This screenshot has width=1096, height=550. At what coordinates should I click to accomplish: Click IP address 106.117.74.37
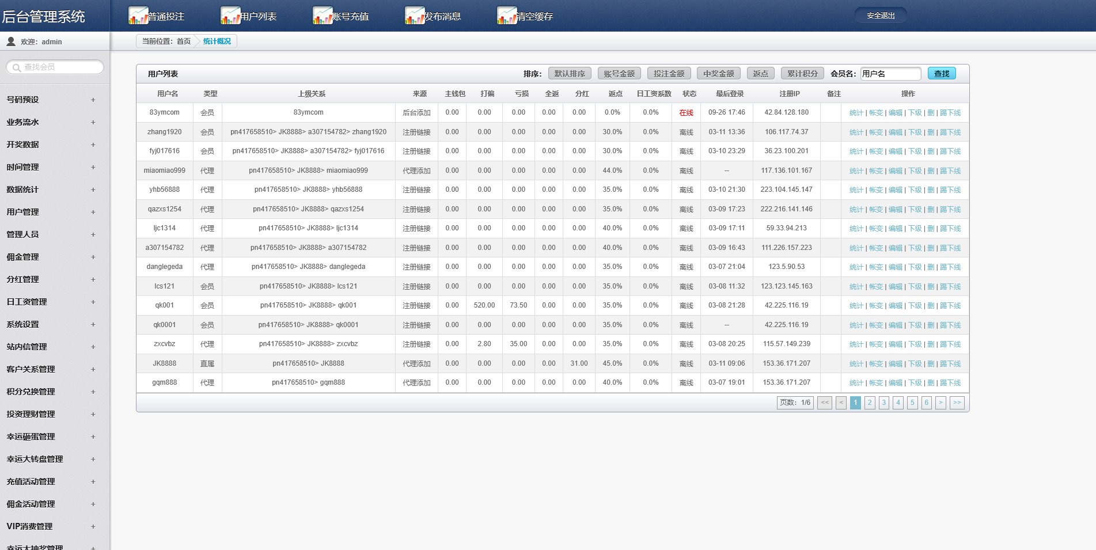(787, 132)
